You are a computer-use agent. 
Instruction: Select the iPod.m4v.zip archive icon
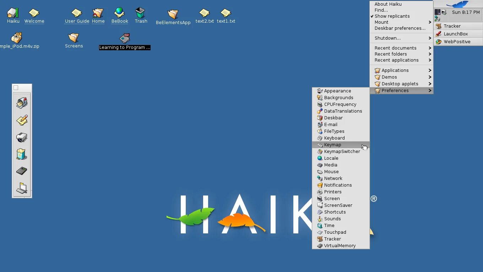[x=16, y=38]
